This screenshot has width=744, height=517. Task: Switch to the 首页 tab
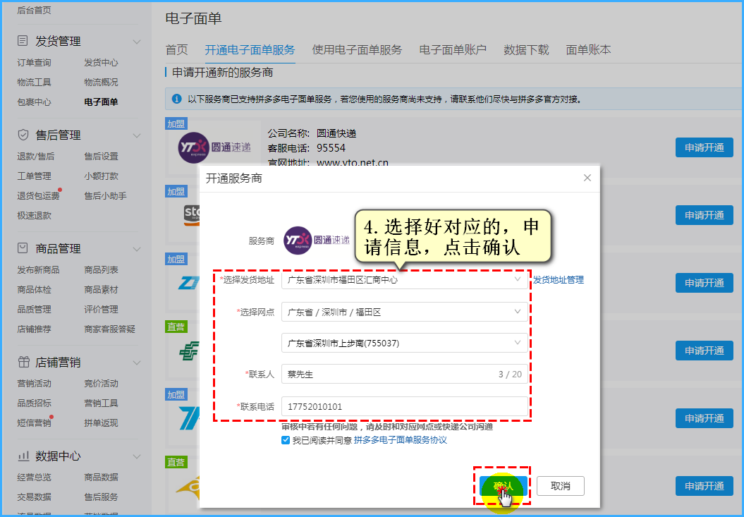point(176,50)
